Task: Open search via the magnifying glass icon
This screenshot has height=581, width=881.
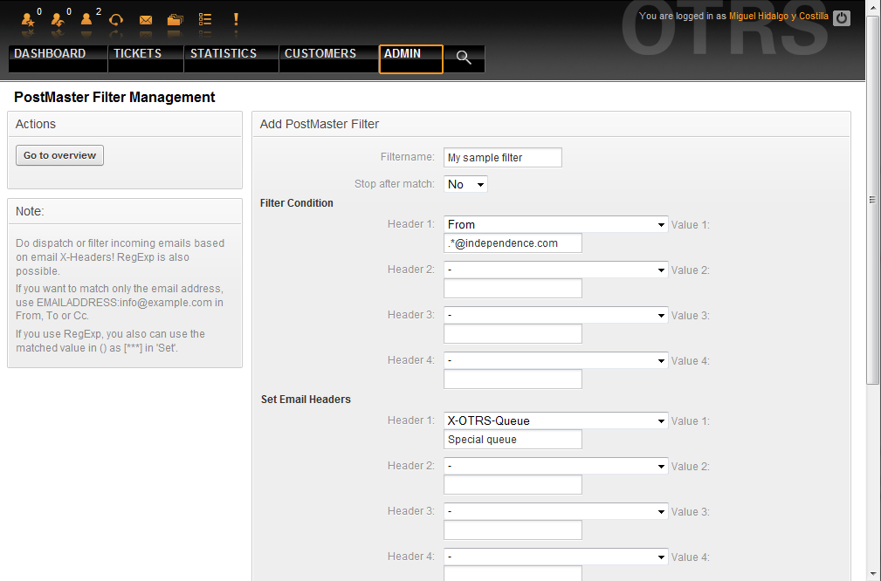Action: coord(464,58)
